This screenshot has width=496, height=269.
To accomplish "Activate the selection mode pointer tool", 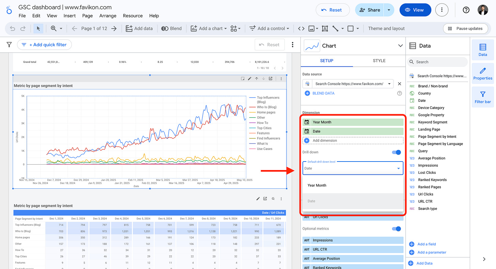I will (38, 29).
